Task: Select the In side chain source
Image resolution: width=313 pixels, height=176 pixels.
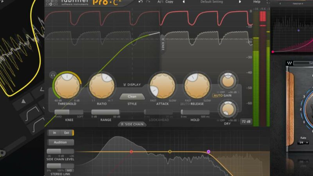Action: pyautogui.click(x=54, y=133)
